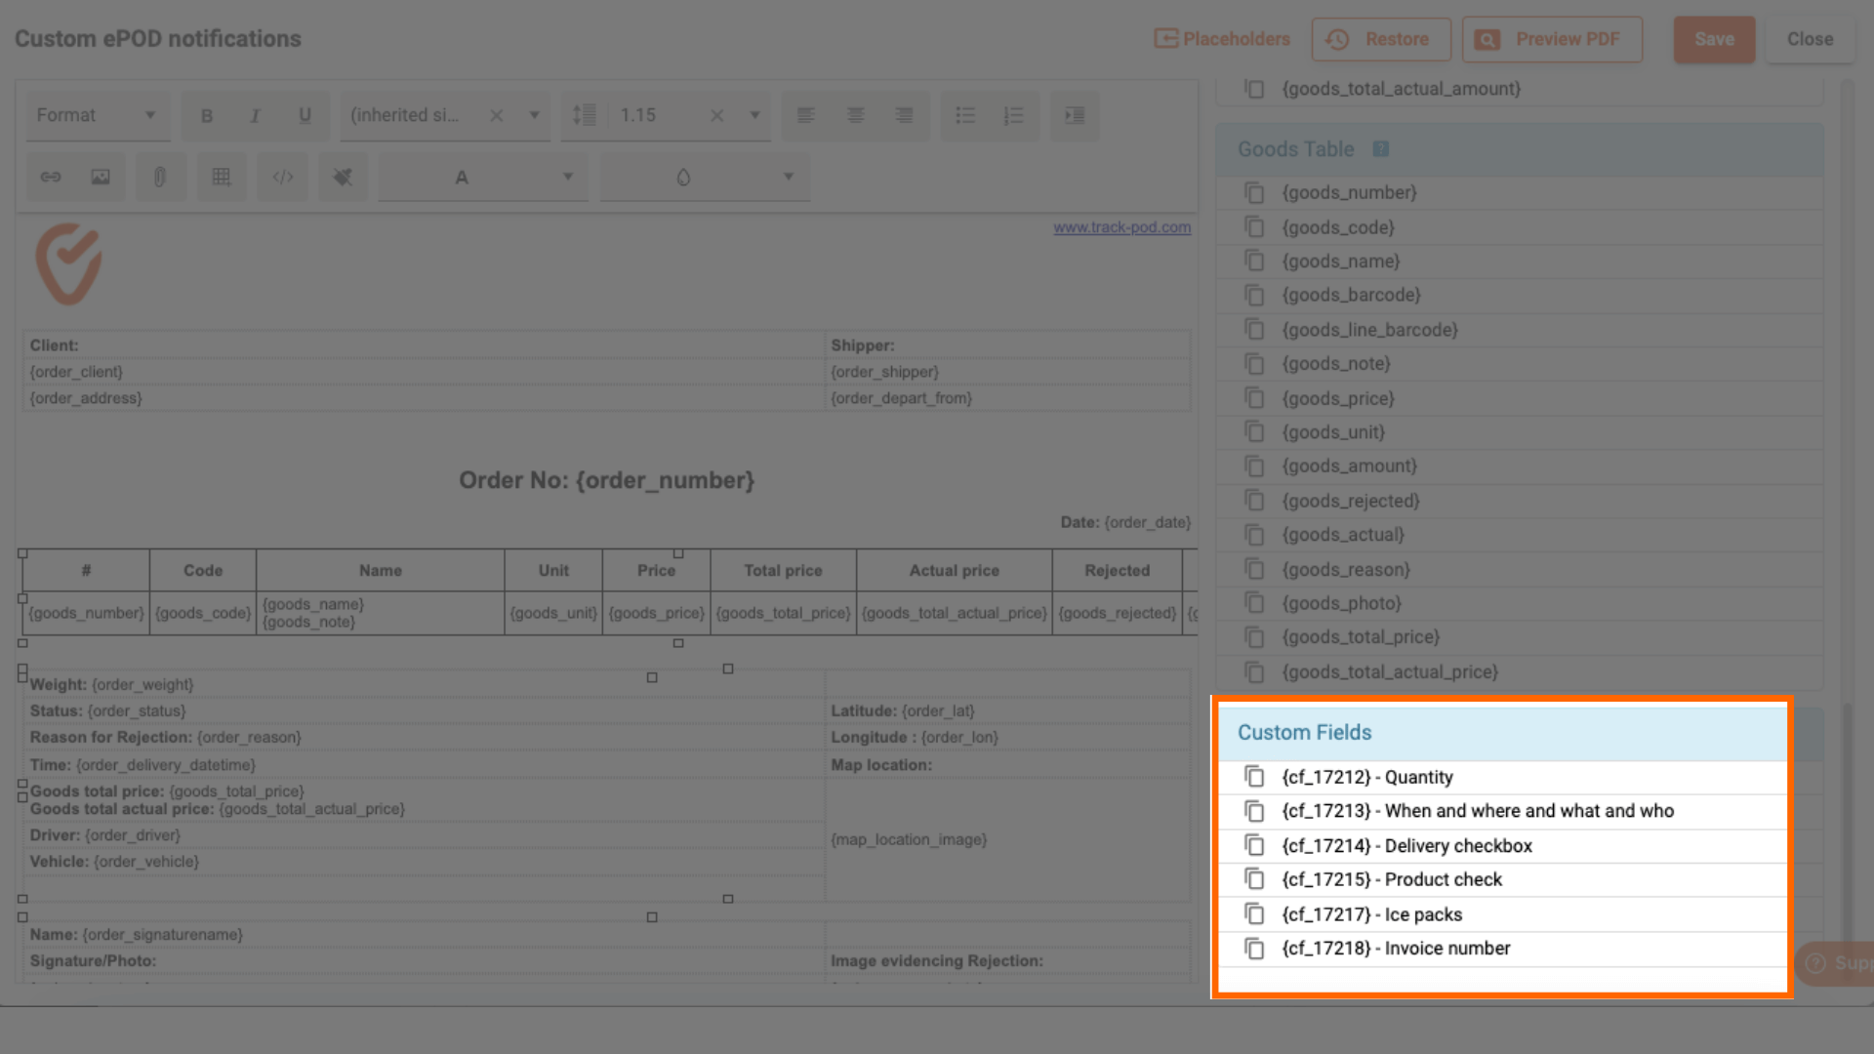Attach a file using the paperclip icon

[x=161, y=177]
